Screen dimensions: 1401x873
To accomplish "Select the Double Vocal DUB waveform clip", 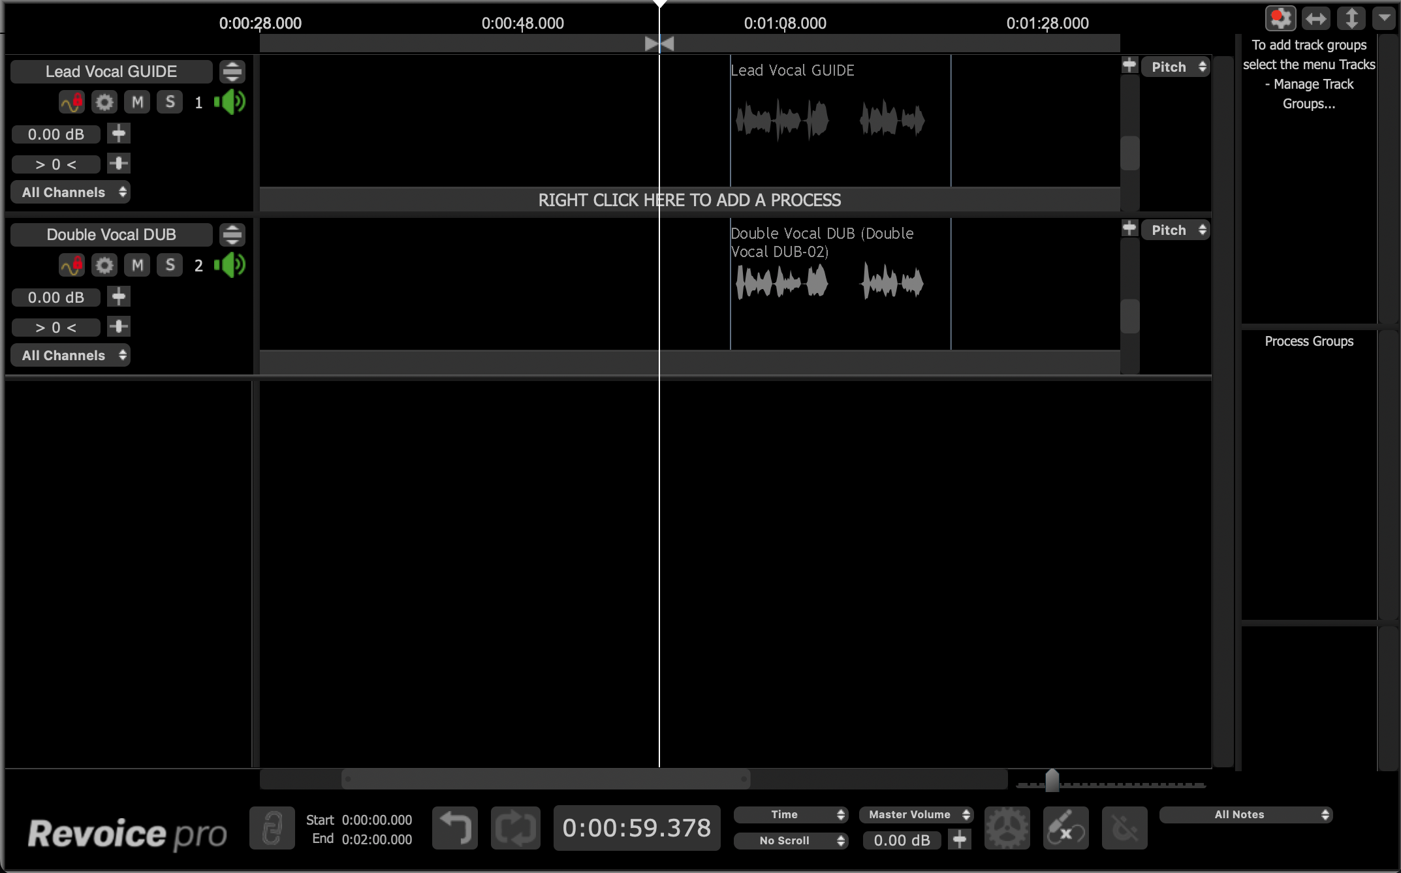I will (839, 283).
